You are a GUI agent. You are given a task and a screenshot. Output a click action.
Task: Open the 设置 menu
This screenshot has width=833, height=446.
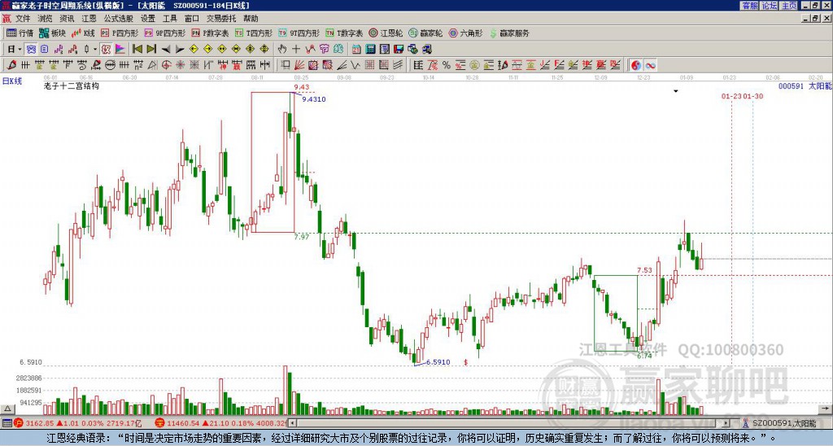tap(148, 19)
